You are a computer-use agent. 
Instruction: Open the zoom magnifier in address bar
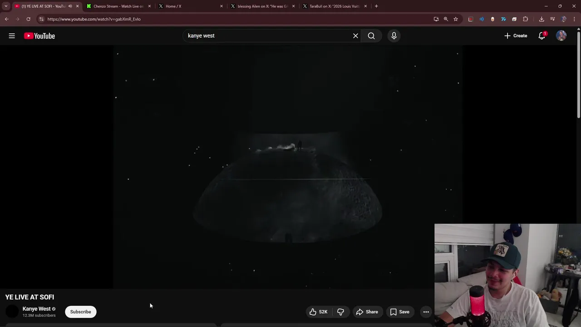pos(446,19)
